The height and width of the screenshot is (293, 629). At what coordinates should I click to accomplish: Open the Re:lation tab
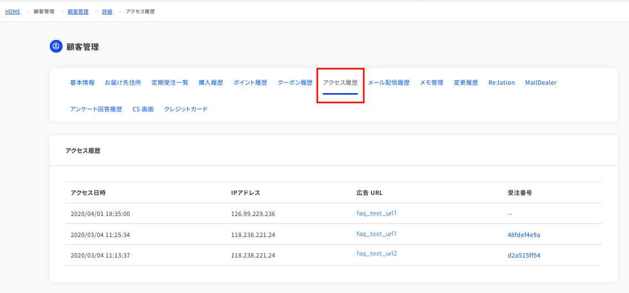pyautogui.click(x=502, y=83)
